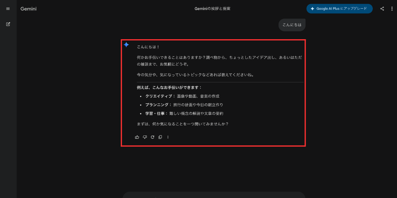Click the chat title Geminiの挨拶と提案
Viewport: 397px width, 198px height.
click(212, 9)
